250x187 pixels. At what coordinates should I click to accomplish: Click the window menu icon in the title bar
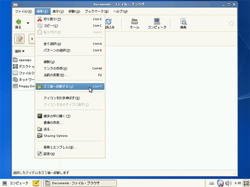coord(15,4)
